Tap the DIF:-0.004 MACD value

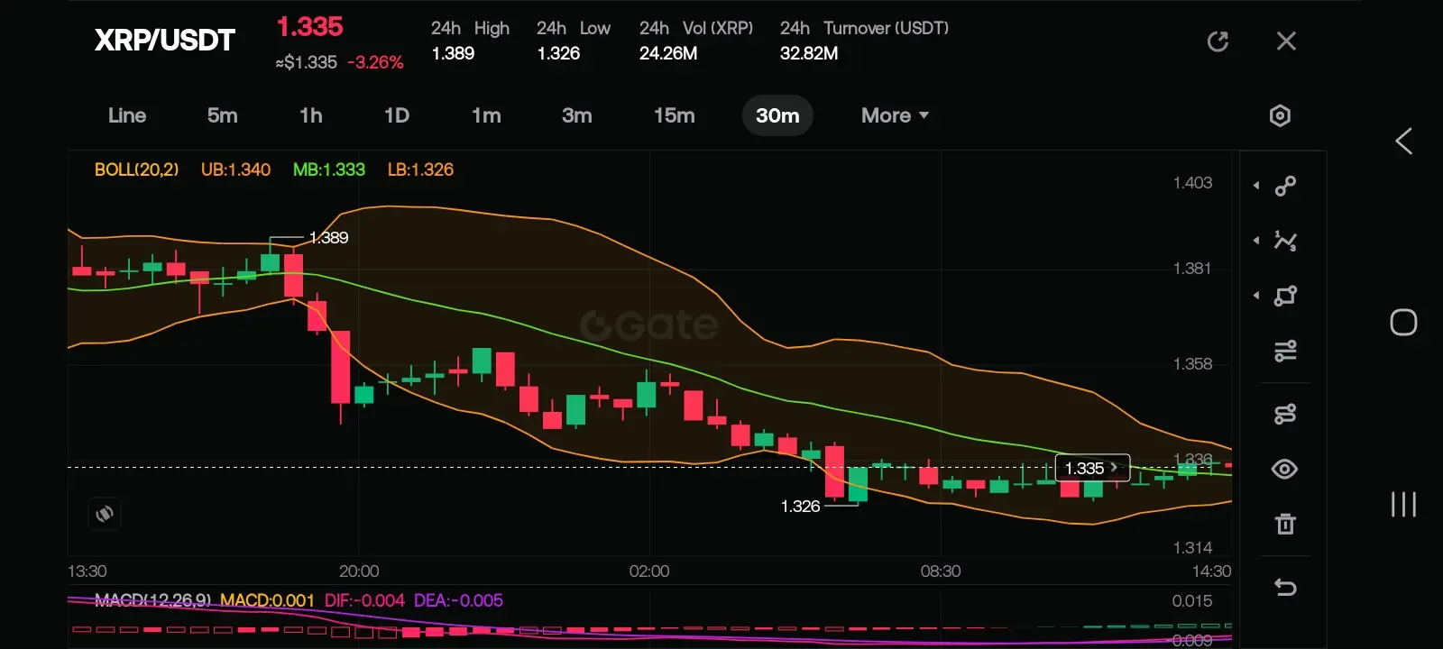tap(364, 600)
